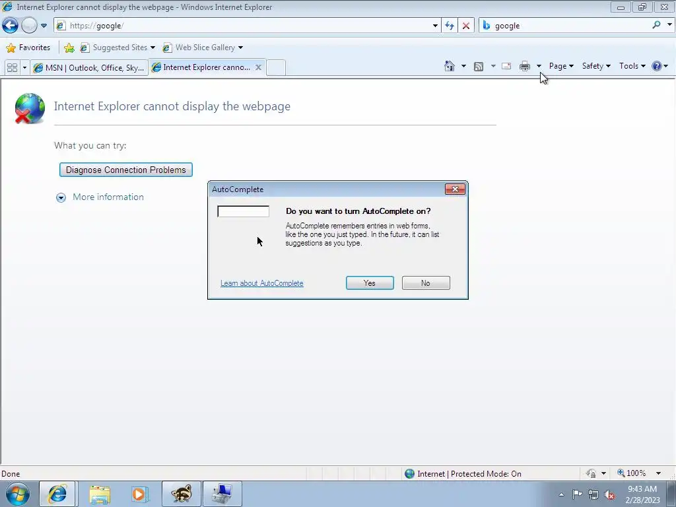Click the Back navigation arrow
Screen dimensions: 676x507
click(11, 26)
